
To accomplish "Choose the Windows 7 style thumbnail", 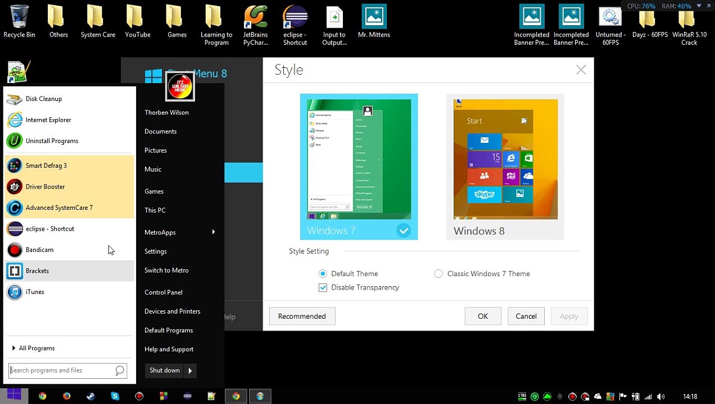I will pyautogui.click(x=359, y=167).
